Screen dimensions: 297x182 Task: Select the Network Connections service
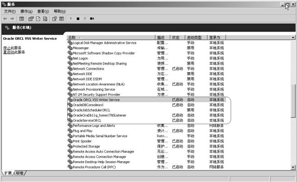[x=88, y=69]
